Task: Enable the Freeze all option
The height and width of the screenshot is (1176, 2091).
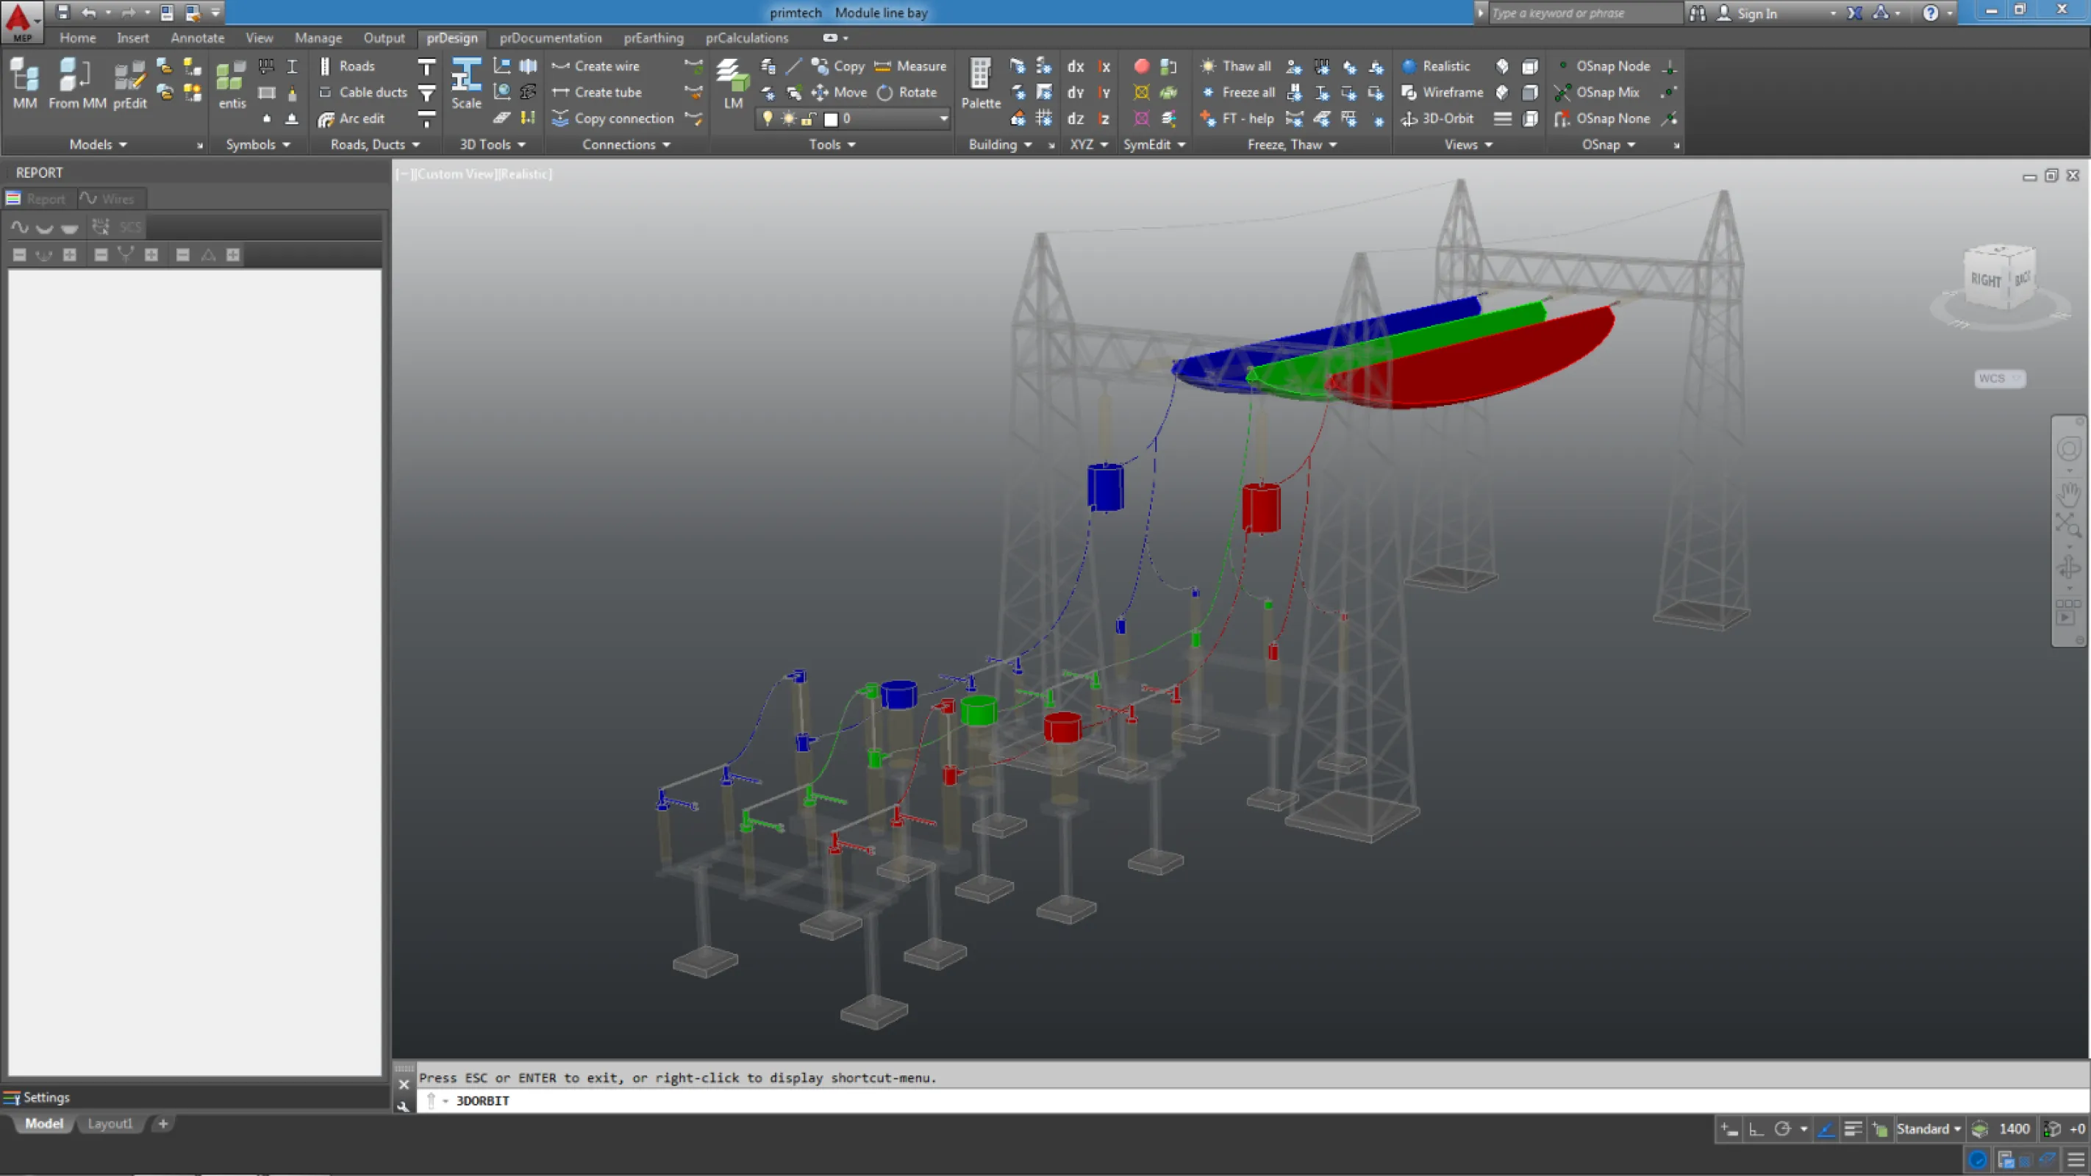Action: pyautogui.click(x=1236, y=92)
